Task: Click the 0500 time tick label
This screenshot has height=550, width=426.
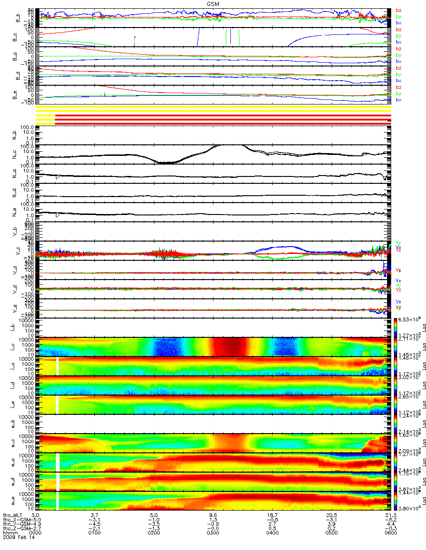Action: click(331, 533)
